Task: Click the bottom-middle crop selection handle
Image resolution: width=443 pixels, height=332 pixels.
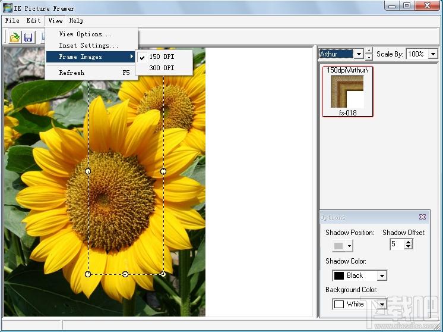Action: coord(125,274)
